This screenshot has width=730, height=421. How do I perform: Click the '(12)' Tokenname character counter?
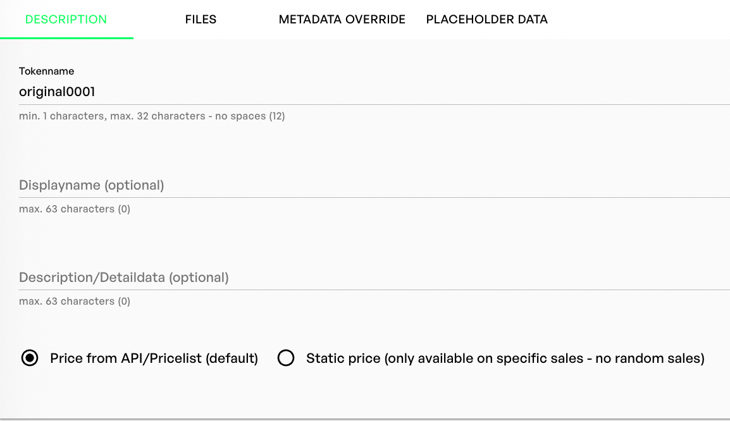click(276, 116)
